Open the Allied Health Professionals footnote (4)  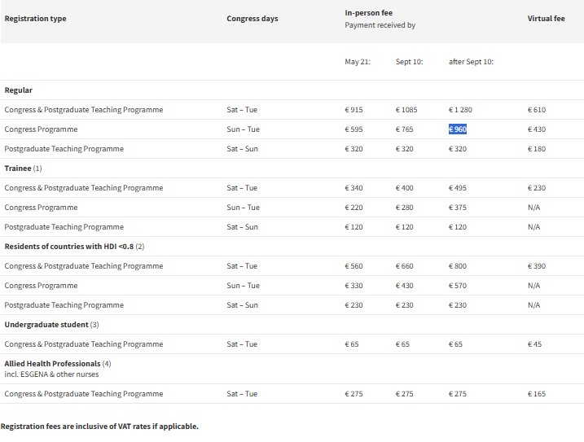pos(107,364)
